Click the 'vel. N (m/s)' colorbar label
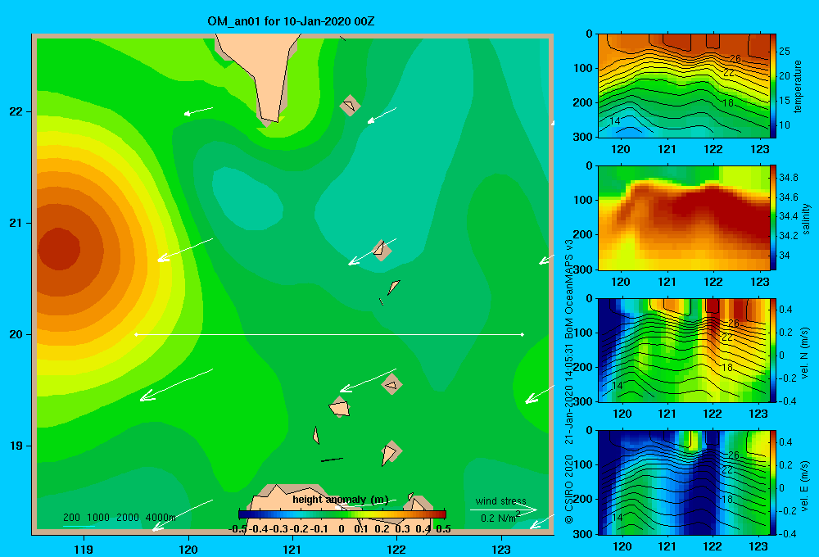This screenshot has width=819, height=557. pos(804,353)
